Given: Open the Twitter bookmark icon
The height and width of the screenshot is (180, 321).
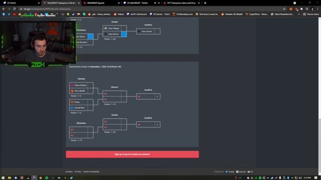Looking at the screenshot, I should pos(9,14).
